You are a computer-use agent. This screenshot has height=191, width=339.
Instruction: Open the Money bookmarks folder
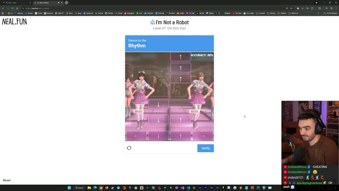(271, 13)
